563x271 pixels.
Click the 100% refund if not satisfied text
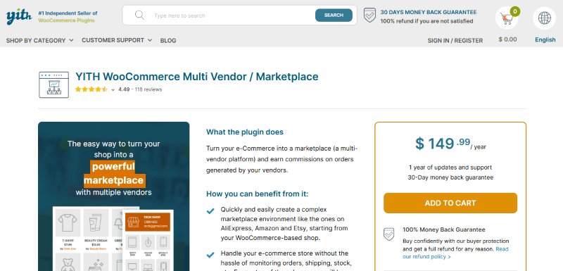(426, 21)
